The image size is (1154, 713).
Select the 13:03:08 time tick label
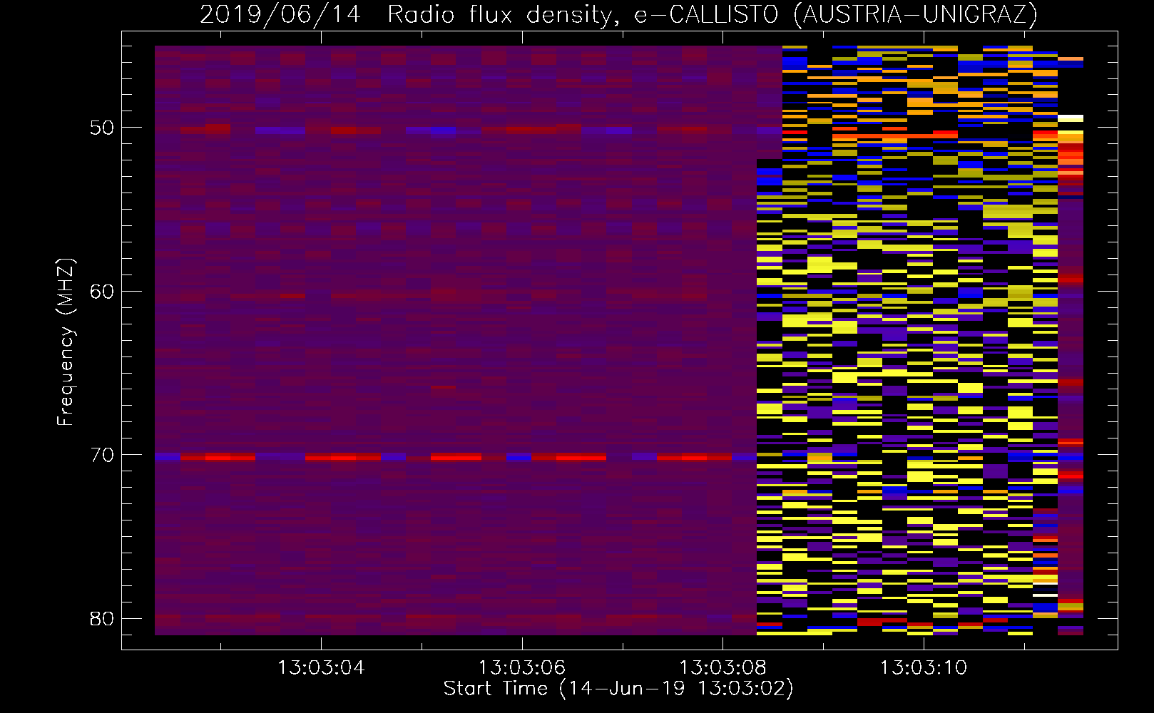click(722, 668)
